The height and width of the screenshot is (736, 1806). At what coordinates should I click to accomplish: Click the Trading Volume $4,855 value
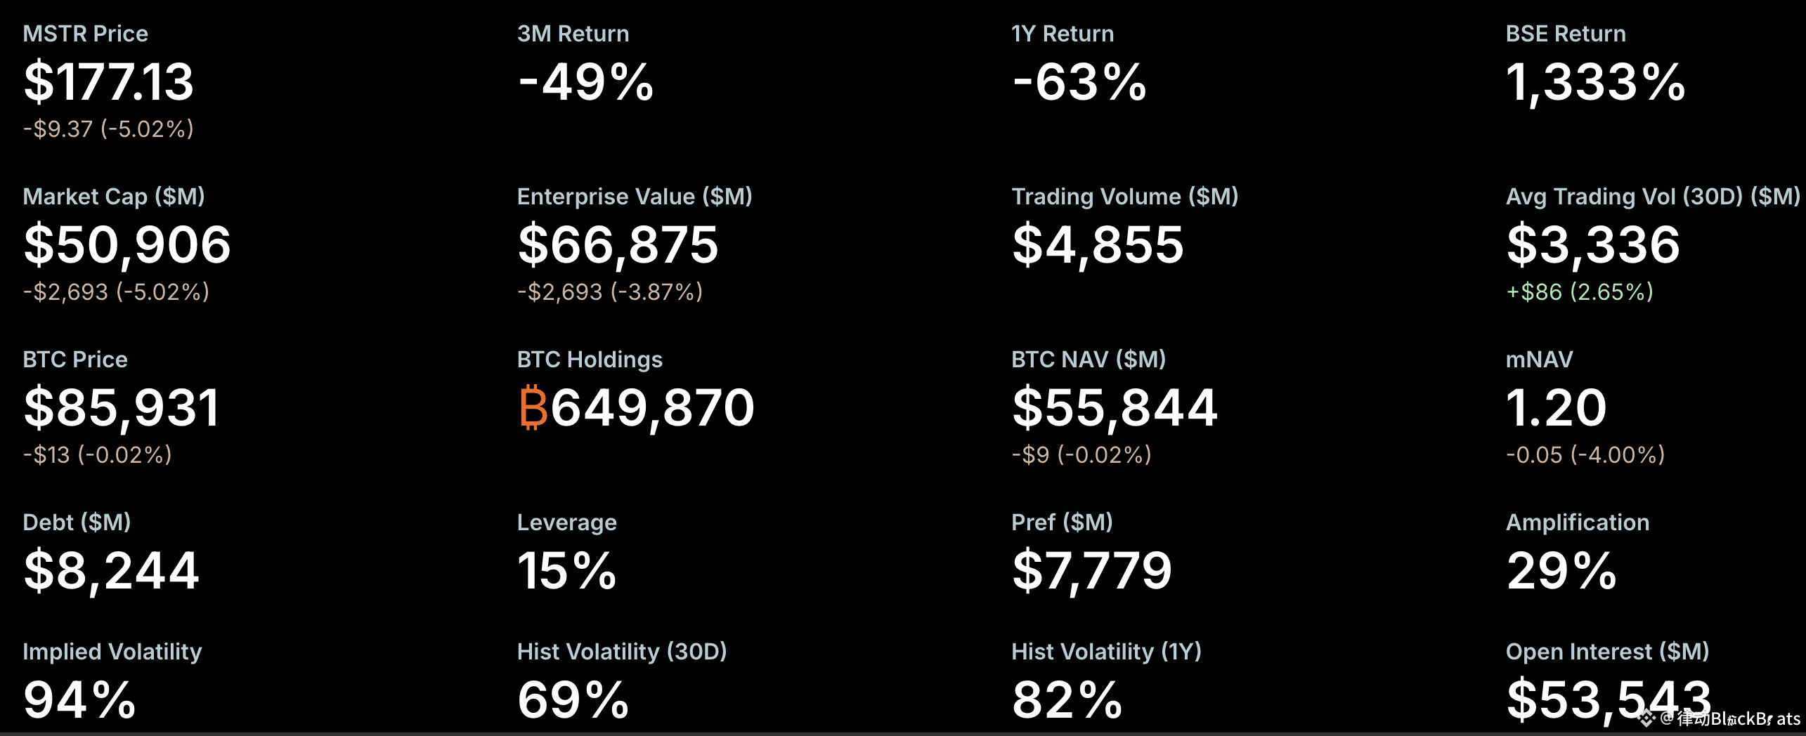coord(1098,246)
